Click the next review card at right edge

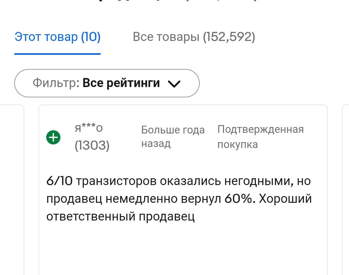point(345,190)
